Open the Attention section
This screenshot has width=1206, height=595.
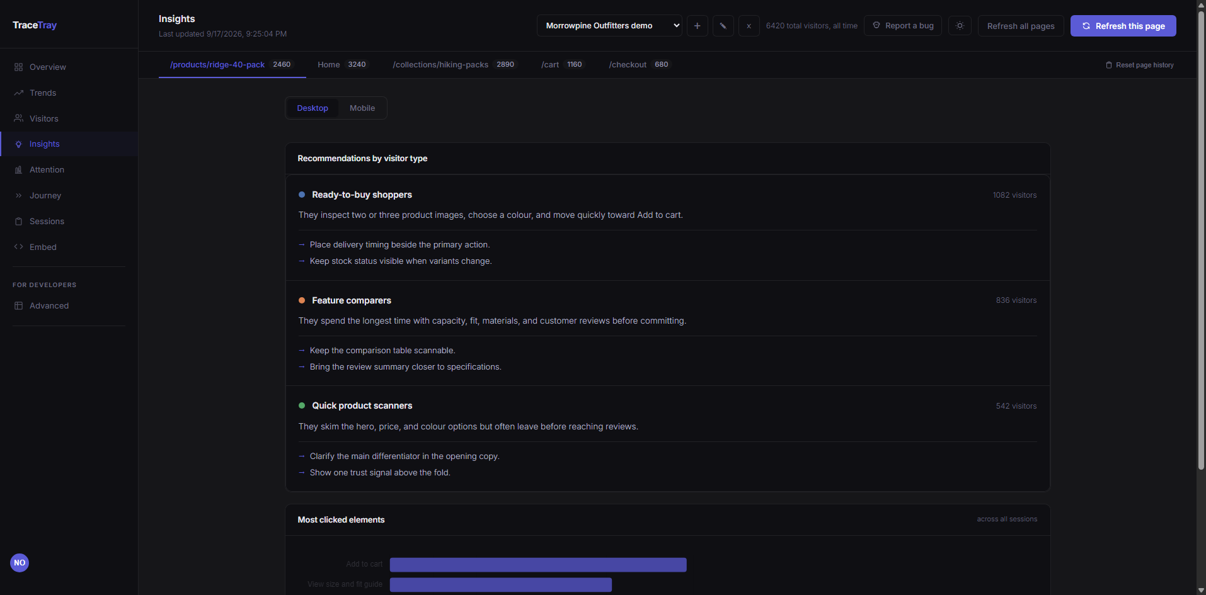click(x=69, y=169)
